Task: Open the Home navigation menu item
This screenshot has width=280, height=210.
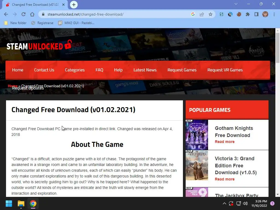Action: [x=18, y=70]
